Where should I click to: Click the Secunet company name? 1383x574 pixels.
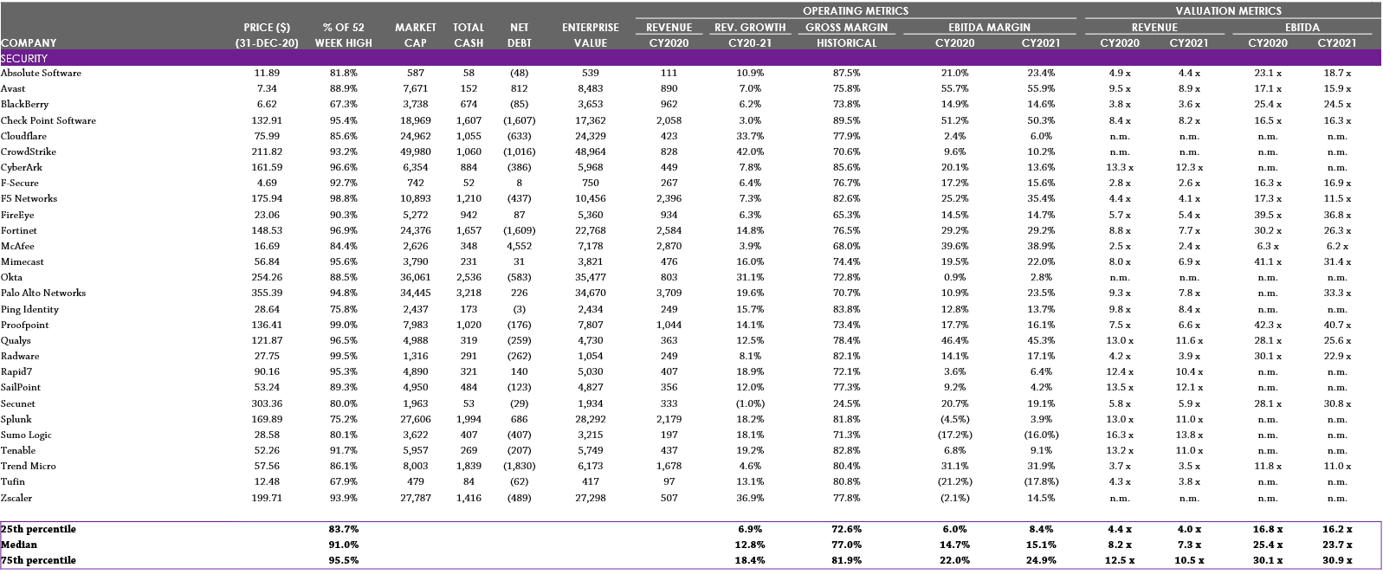click(18, 403)
